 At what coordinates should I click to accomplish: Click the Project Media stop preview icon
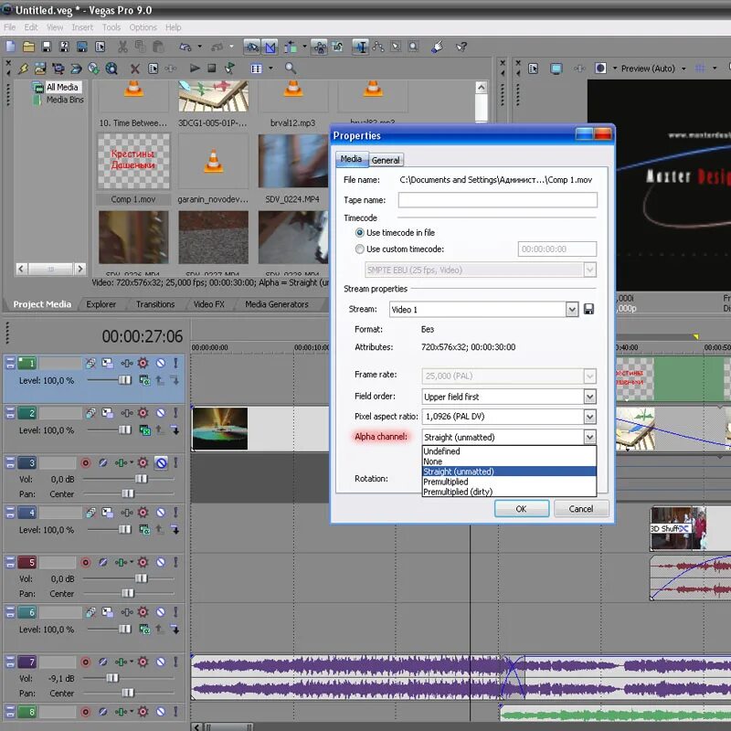(212, 69)
